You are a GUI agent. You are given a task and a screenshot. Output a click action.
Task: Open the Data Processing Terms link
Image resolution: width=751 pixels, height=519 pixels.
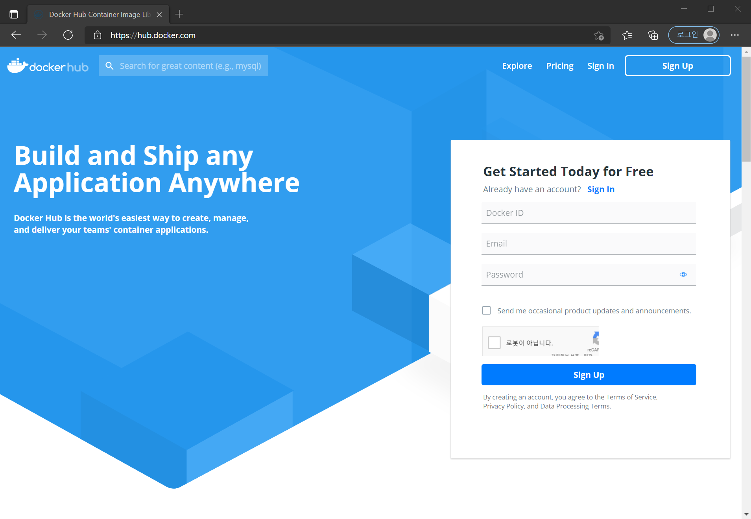pos(575,406)
